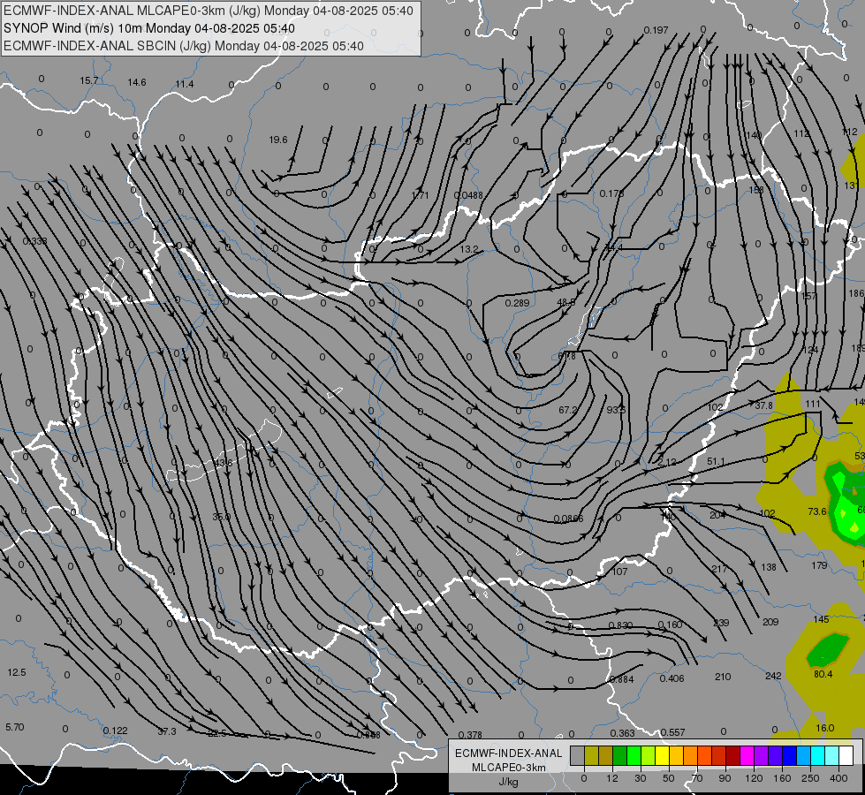Click the map value 12.5
Image resolution: width=865 pixels, height=795 pixels.
[x=17, y=672]
